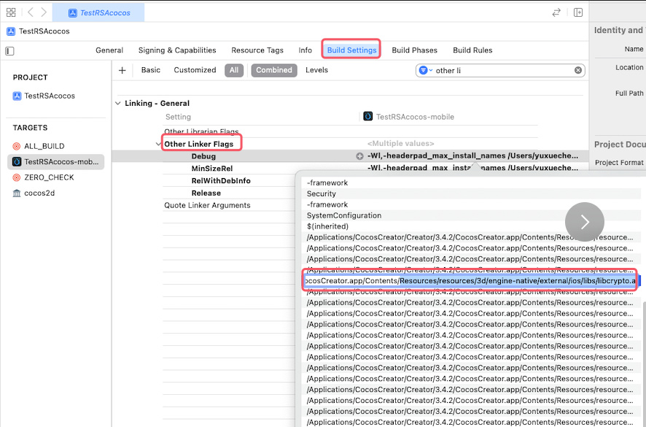Go back with the left chevron
The height and width of the screenshot is (427, 646).
31,12
